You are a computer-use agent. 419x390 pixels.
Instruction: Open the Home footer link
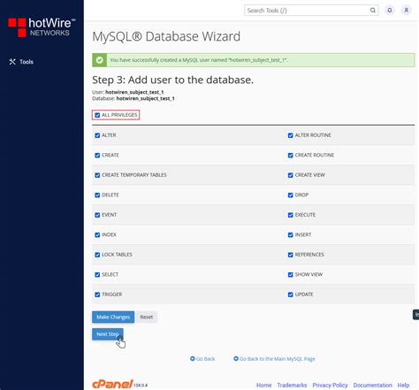click(x=263, y=385)
